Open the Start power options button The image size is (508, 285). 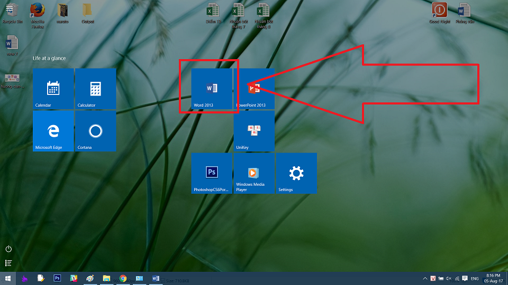point(8,249)
